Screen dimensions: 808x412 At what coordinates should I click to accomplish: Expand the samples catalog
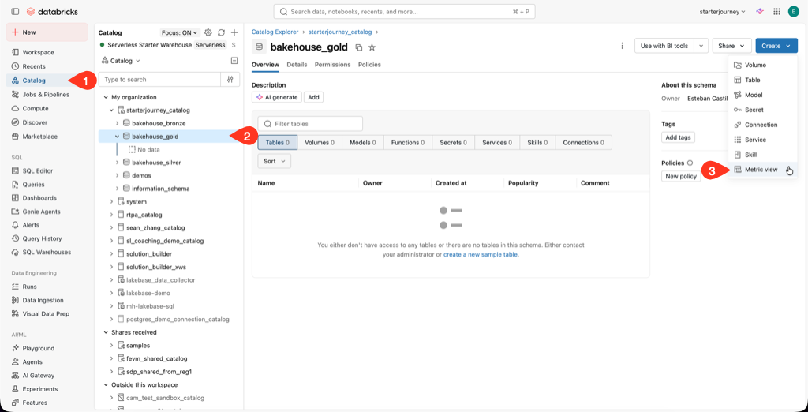tap(112, 346)
